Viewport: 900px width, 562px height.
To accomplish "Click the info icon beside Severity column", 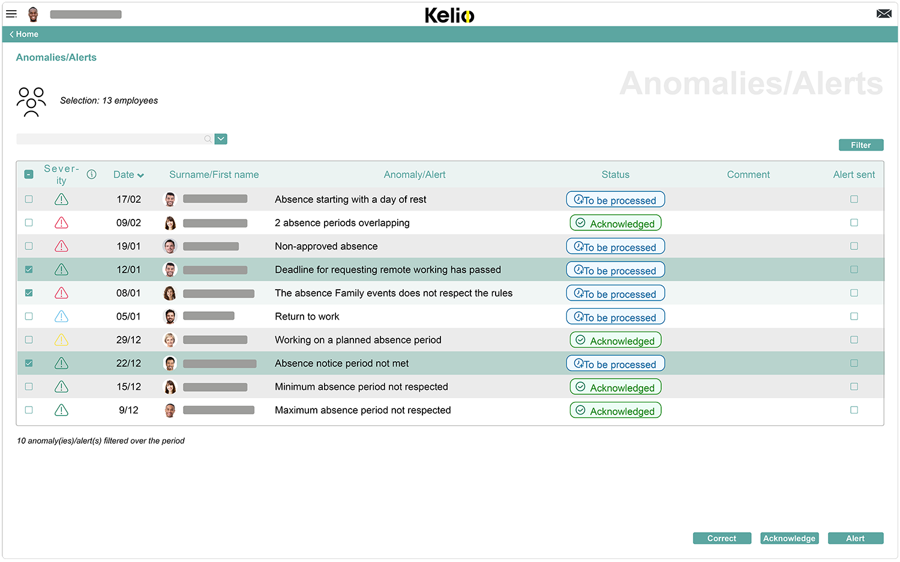I will pos(91,174).
